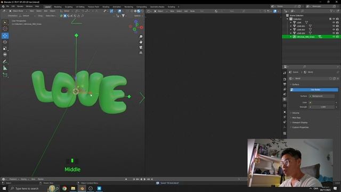
Task: Open the Tool properties tab icon at top
Action: tap(285, 73)
